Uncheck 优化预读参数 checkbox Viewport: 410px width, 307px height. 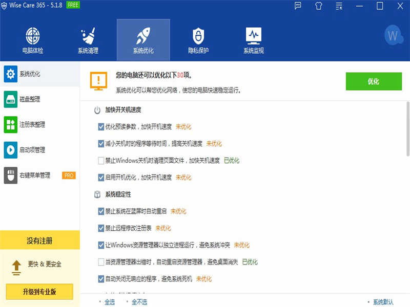pyautogui.click(x=101, y=127)
